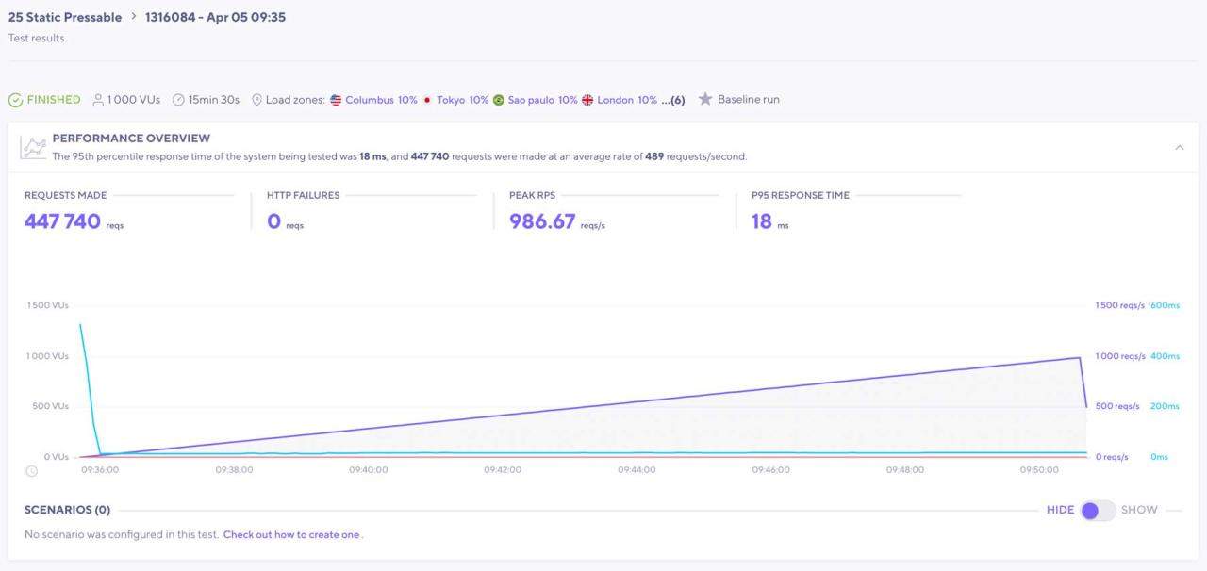Viewport: 1207px width, 571px height.
Task: Open the 'Check out how to create one' link
Action: point(291,534)
